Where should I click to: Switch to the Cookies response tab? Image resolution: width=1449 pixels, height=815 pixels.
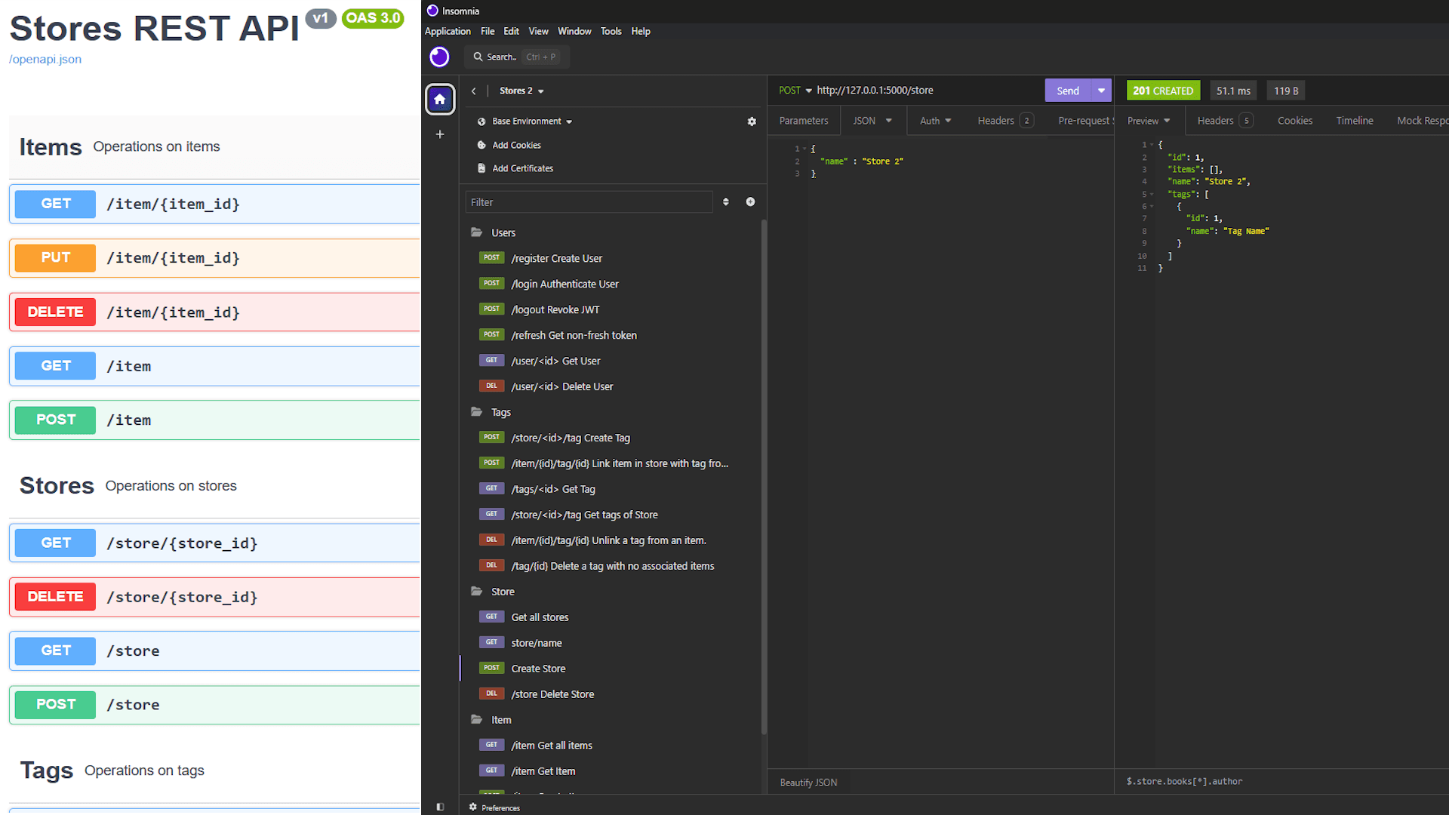pos(1295,121)
